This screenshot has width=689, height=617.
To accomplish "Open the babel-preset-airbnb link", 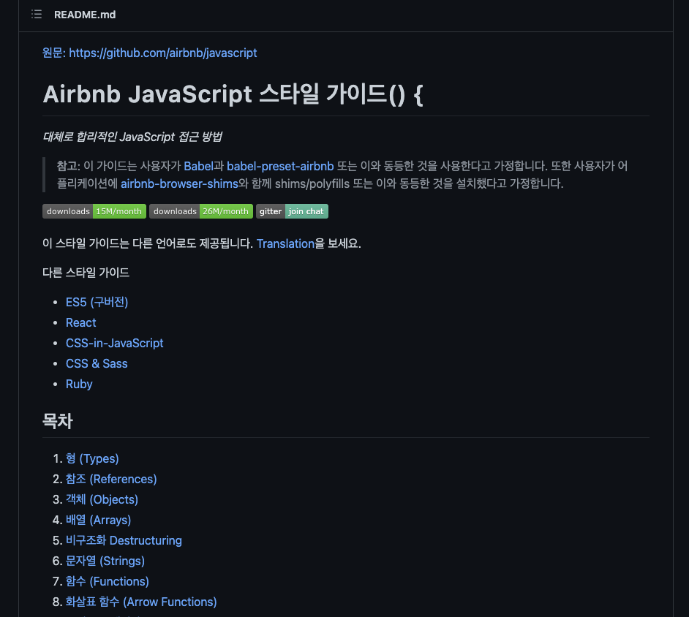I will (280, 166).
